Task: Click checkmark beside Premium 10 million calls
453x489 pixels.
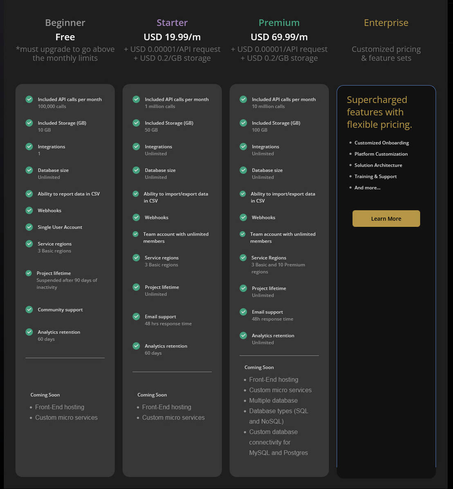Action: coord(243,99)
